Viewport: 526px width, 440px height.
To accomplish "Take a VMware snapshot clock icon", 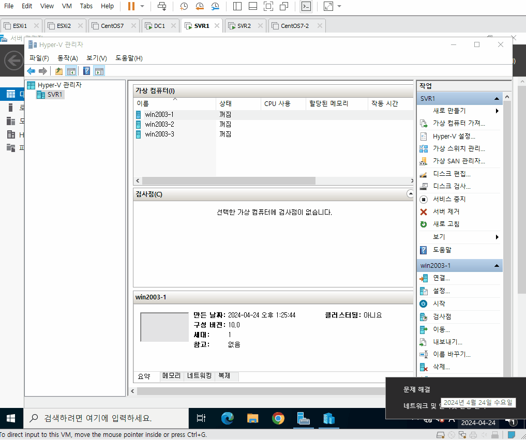I will coord(184,6).
